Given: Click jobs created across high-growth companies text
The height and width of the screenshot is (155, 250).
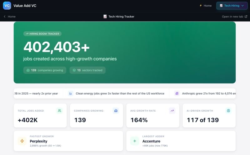Looking at the screenshot, I should [x=70, y=59].
